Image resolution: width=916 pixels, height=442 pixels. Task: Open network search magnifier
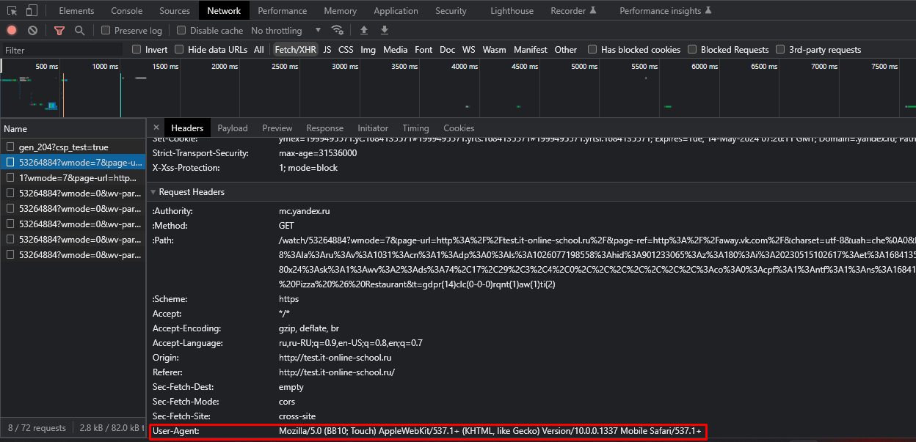79,31
